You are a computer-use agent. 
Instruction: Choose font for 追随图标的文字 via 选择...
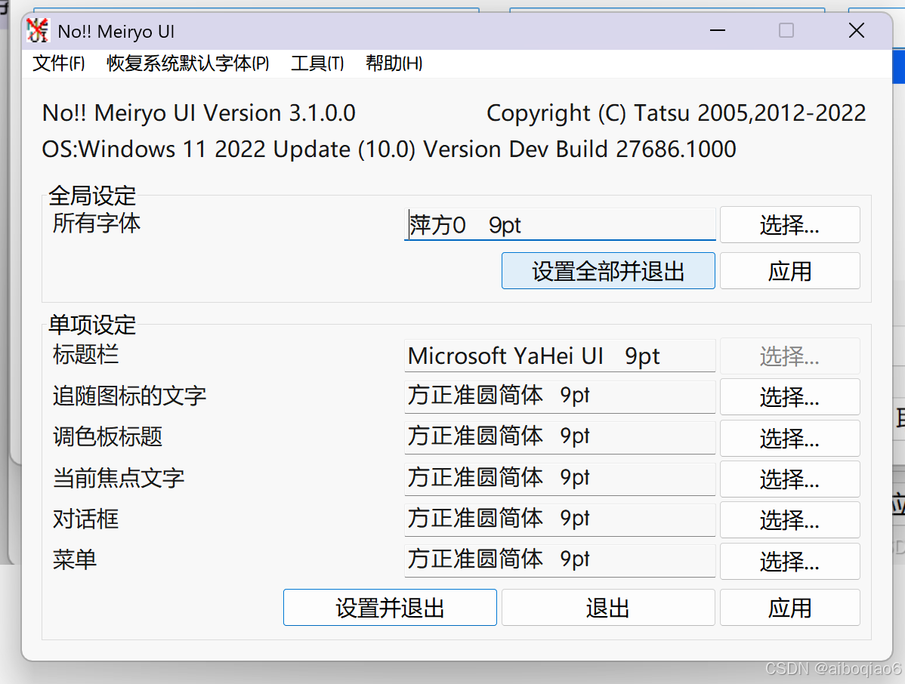click(x=789, y=397)
